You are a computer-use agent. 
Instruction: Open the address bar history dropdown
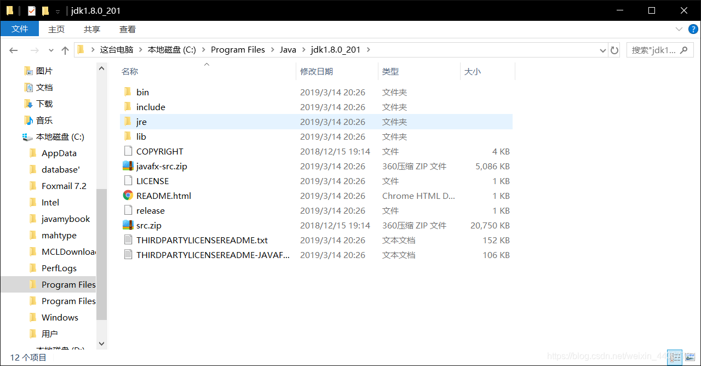click(603, 50)
